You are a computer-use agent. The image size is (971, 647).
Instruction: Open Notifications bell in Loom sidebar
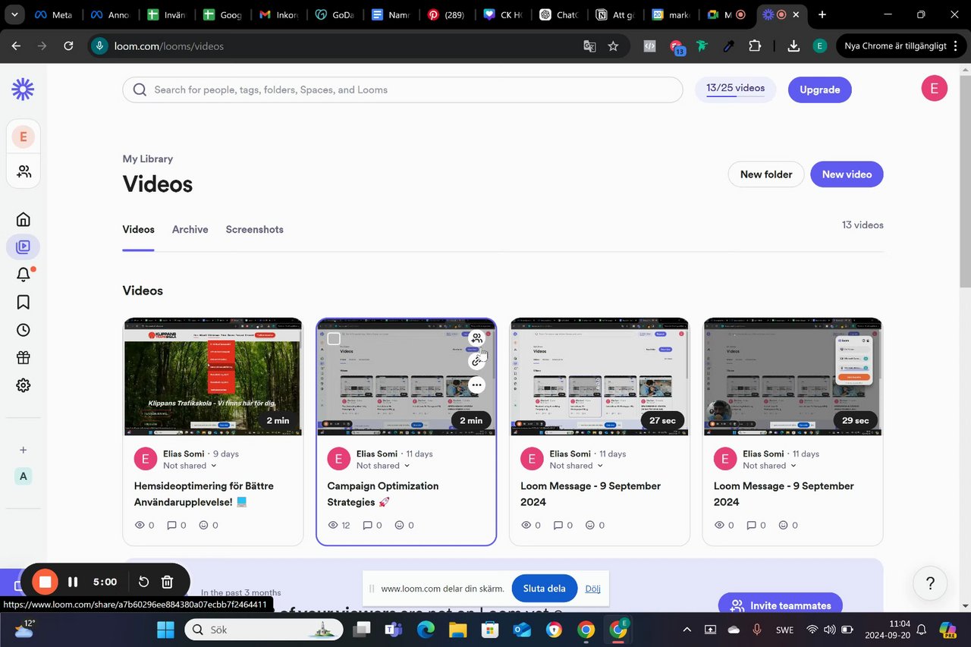tap(24, 275)
